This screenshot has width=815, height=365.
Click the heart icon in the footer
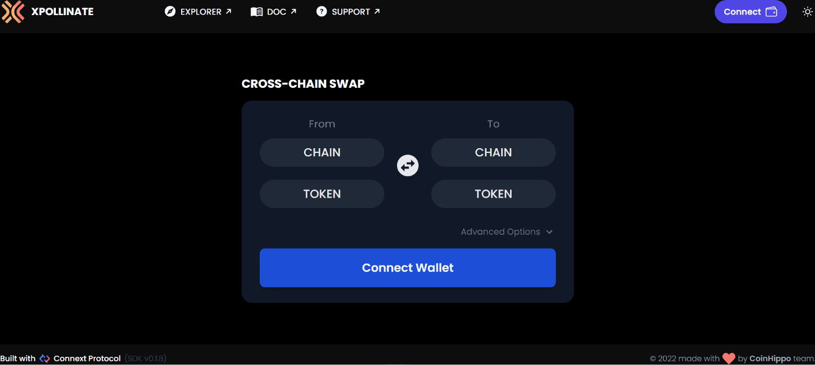[x=729, y=358]
